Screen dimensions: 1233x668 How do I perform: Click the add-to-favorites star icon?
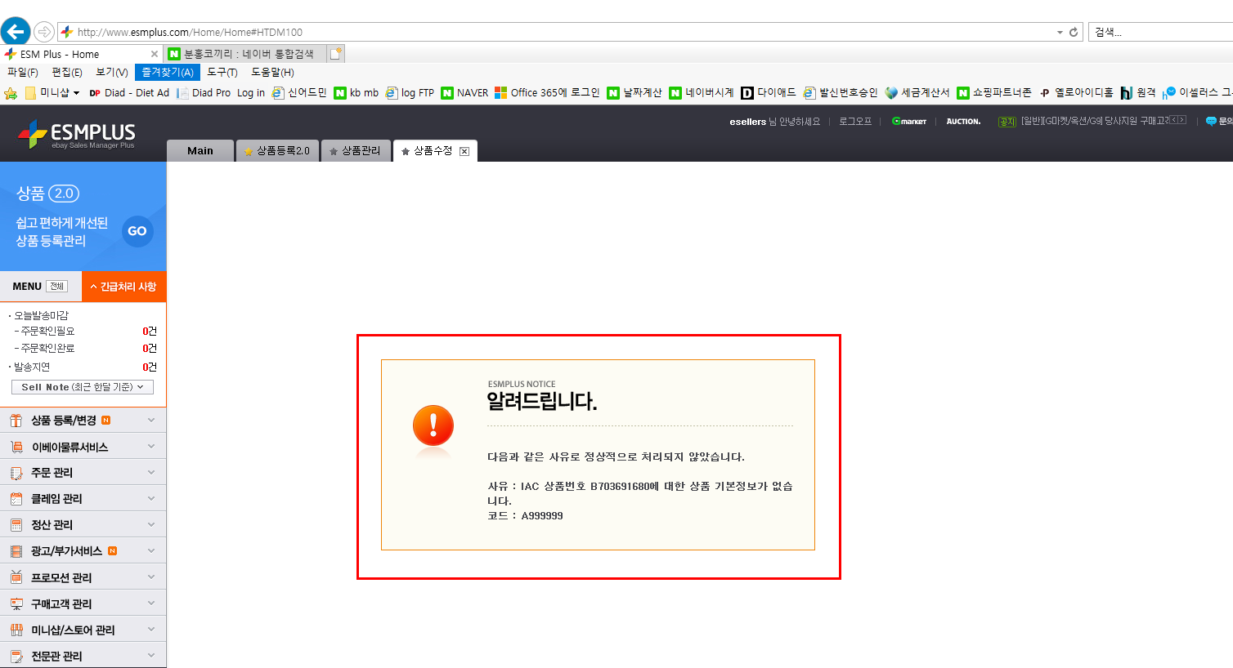[11, 93]
